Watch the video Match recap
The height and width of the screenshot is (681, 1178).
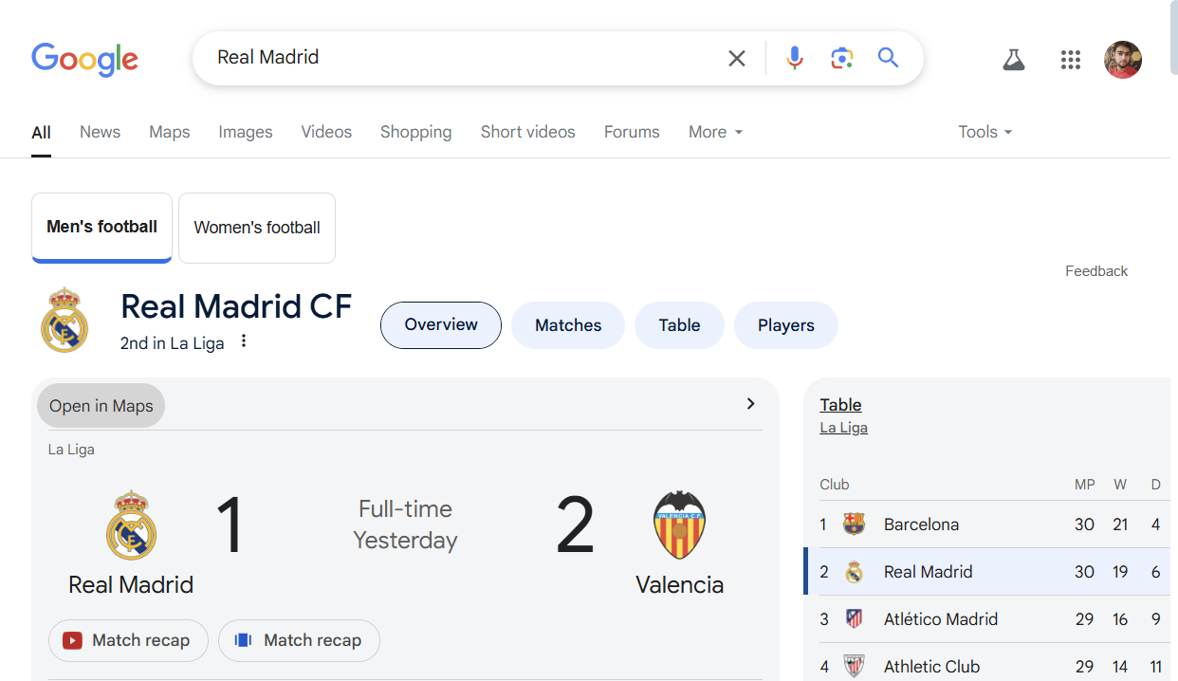point(126,640)
